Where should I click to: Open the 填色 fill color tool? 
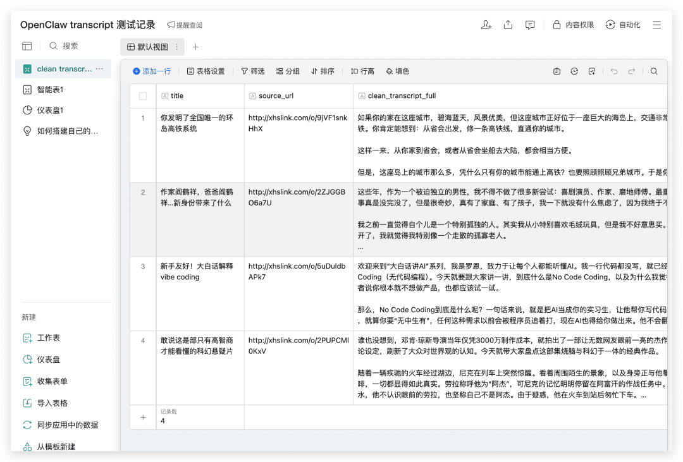pos(397,71)
